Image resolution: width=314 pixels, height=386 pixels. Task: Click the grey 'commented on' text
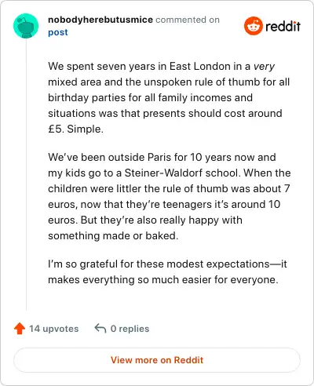tap(188, 20)
